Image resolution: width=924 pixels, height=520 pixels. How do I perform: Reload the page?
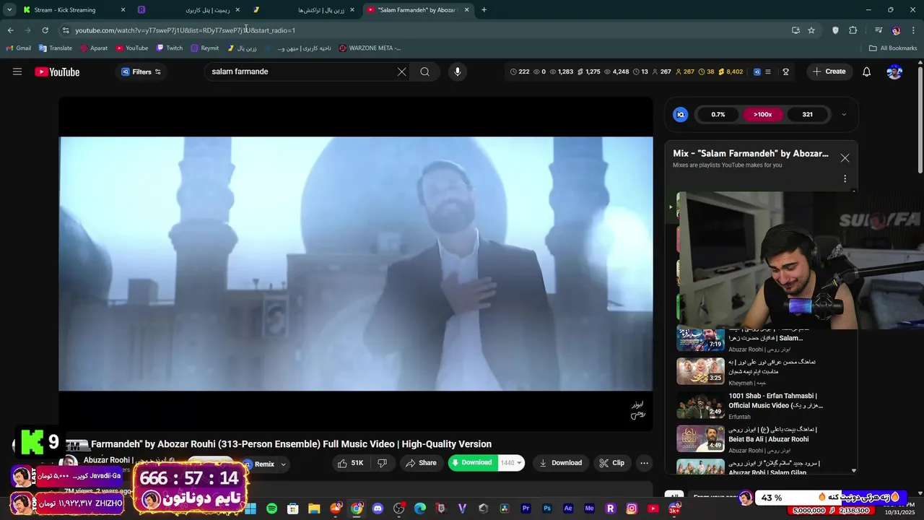click(x=45, y=30)
